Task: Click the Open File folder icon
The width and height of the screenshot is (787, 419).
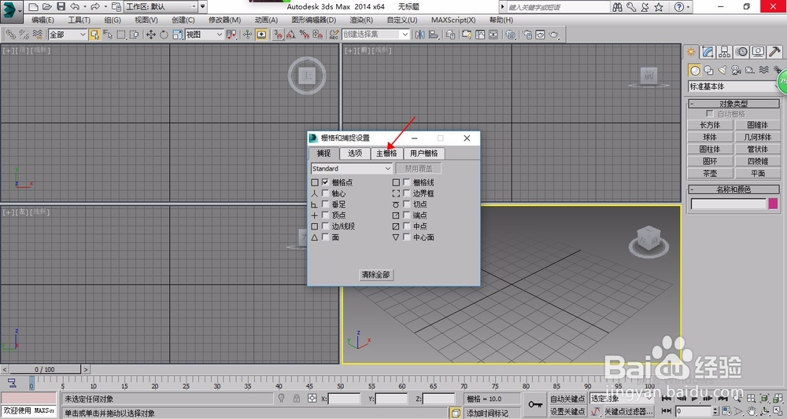Action: point(46,6)
